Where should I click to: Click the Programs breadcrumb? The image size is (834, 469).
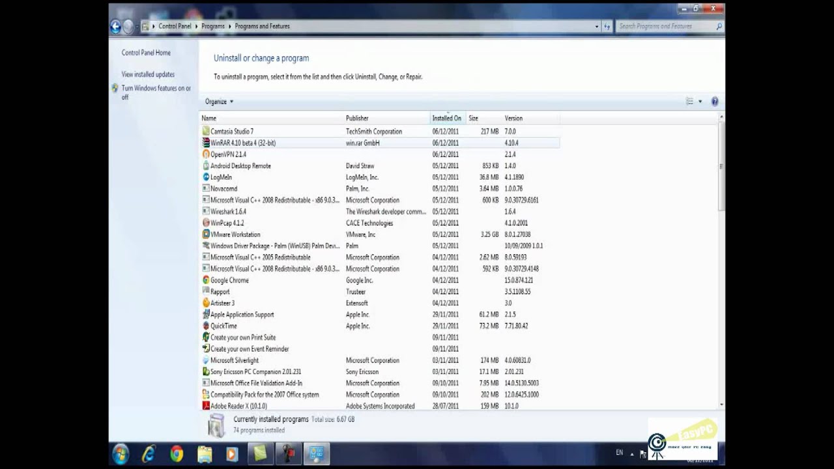(213, 26)
